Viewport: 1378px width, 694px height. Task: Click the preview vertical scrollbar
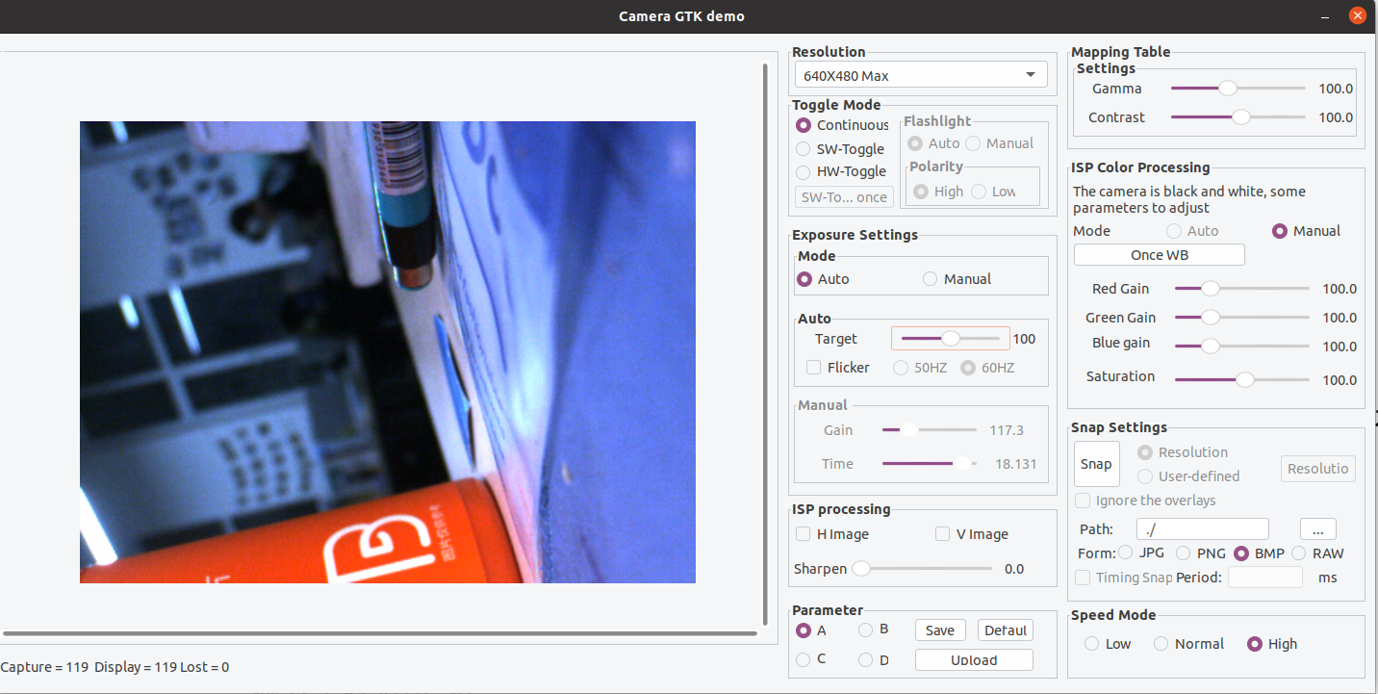click(x=765, y=347)
